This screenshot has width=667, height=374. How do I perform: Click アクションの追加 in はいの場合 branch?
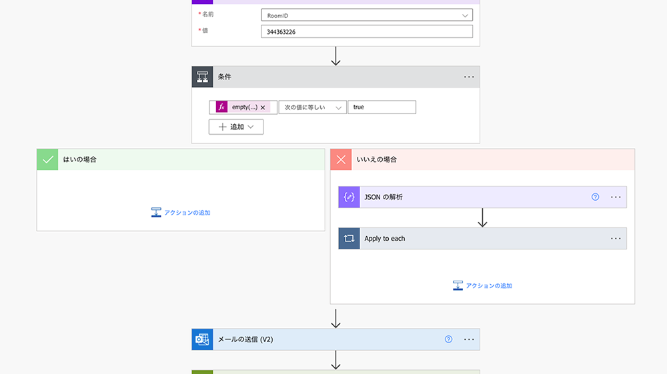pos(181,213)
